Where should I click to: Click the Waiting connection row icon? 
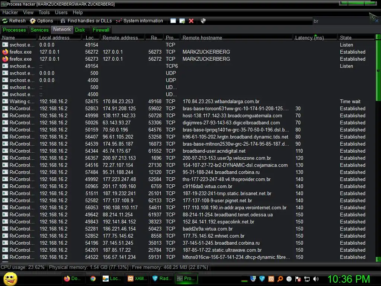point(5,101)
